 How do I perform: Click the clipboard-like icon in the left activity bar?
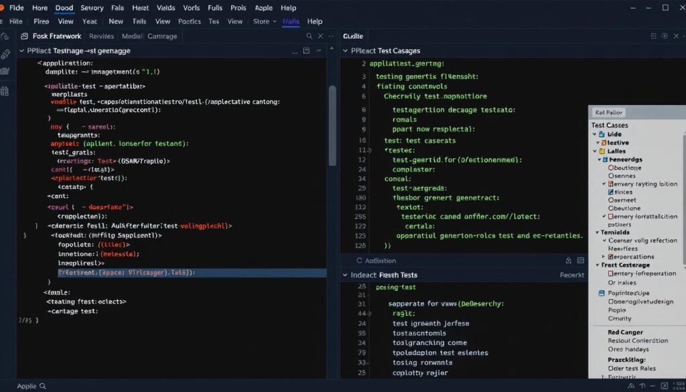tap(5, 91)
